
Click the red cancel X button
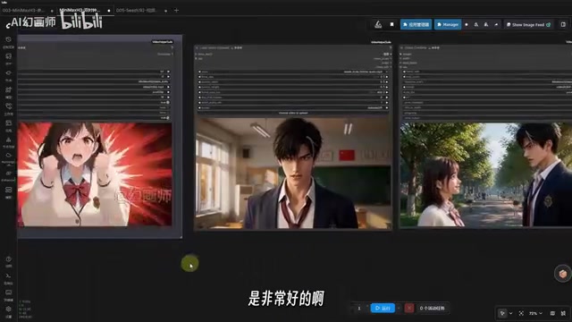pyautogui.click(x=409, y=308)
